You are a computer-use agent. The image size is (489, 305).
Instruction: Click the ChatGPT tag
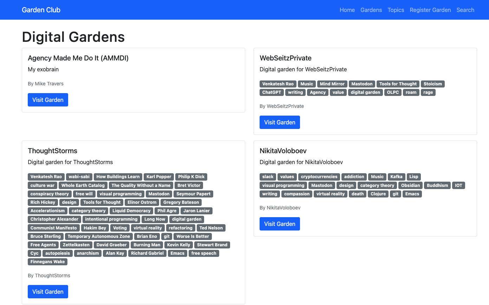(x=272, y=92)
